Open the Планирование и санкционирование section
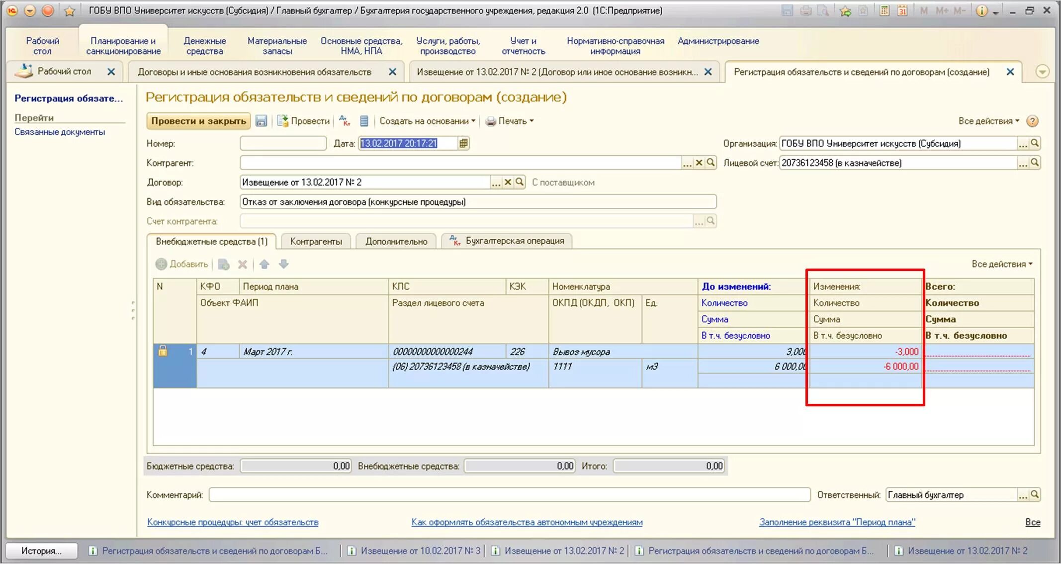1061x564 pixels. (x=123, y=46)
